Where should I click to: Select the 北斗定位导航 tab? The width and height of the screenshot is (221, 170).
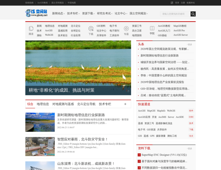click(86, 104)
